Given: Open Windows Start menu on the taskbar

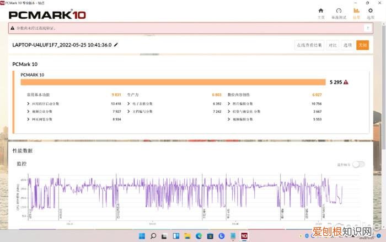Looking at the screenshot, I should point(142,236).
